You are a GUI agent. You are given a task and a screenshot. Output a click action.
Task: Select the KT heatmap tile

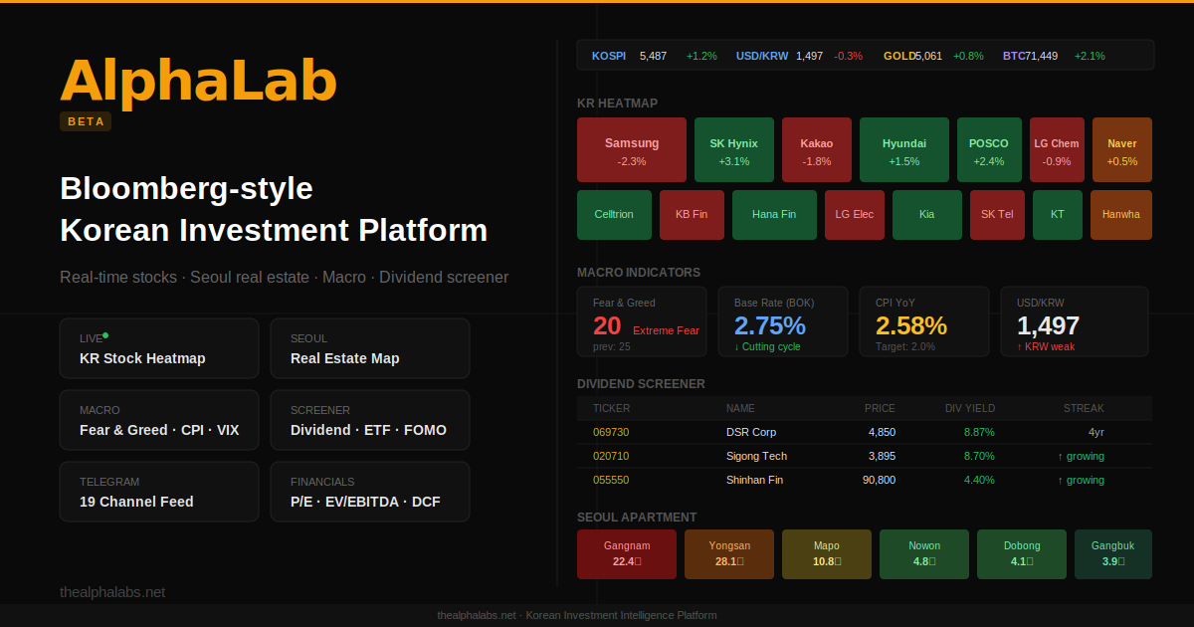click(x=1058, y=215)
